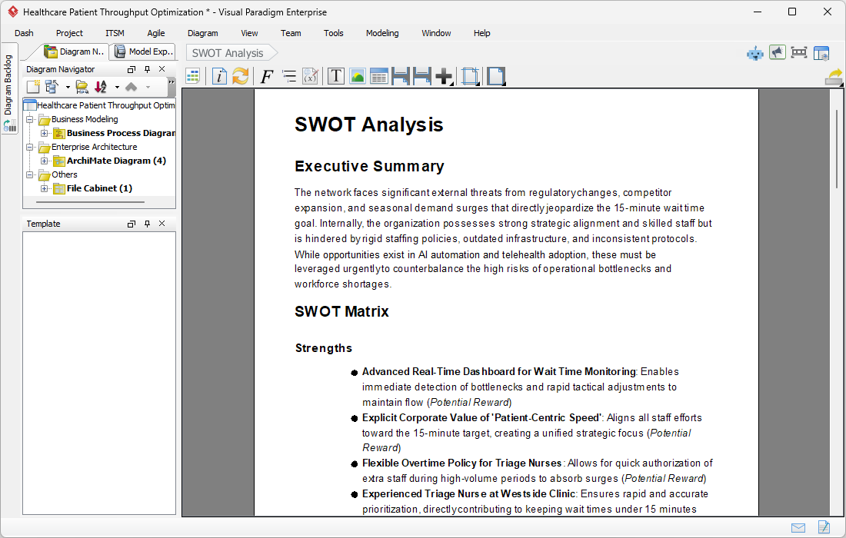Expand the Business Process Diagram tree node

44,133
